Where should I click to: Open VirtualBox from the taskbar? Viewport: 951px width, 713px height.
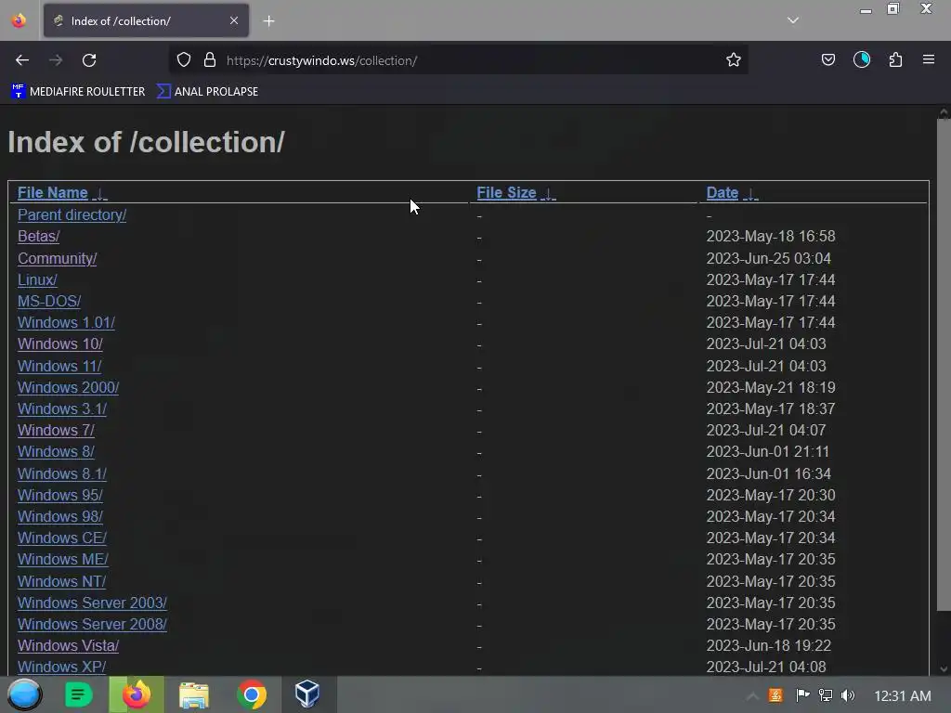tap(306, 694)
